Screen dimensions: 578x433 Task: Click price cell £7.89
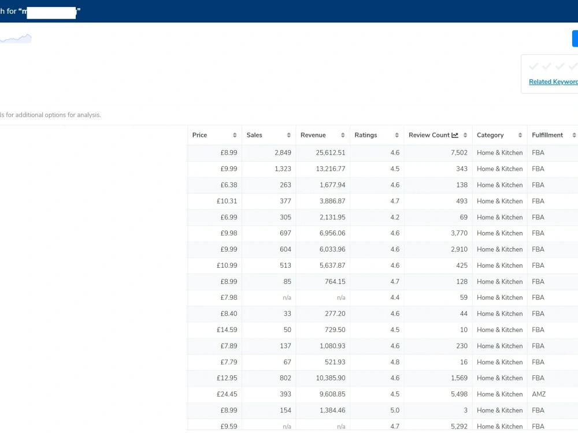tap(228, 346)
